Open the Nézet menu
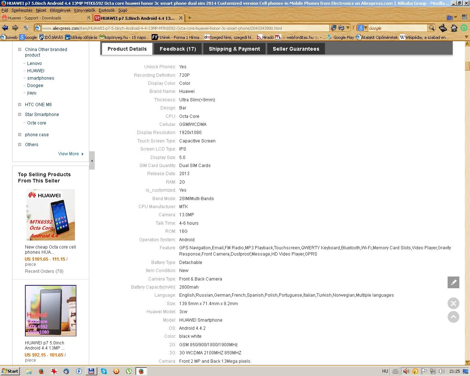Screen dimensions: 470x376 pos(41,10)
